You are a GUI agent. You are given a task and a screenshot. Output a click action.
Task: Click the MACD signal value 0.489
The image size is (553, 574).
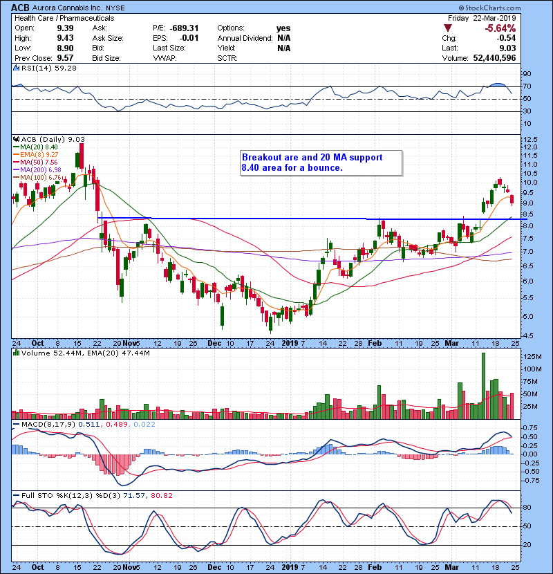117,425
